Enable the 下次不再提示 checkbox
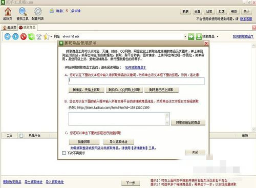 (64, 153)
